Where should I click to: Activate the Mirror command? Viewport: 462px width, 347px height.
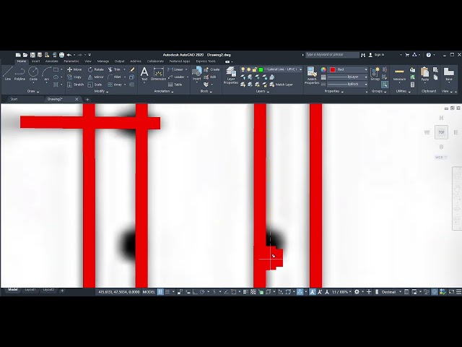pos(96,77)
